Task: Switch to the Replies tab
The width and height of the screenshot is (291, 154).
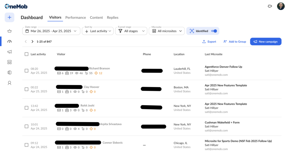Action: click(x=113, y=18)
